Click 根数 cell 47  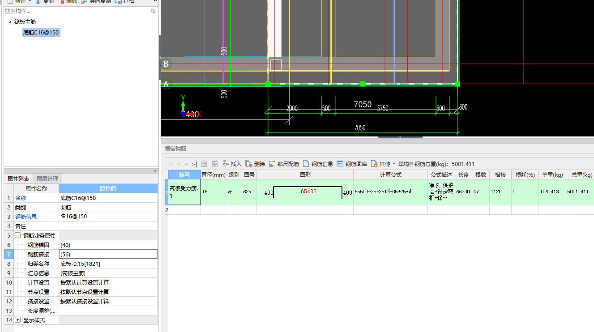click(x=481, y=192)
